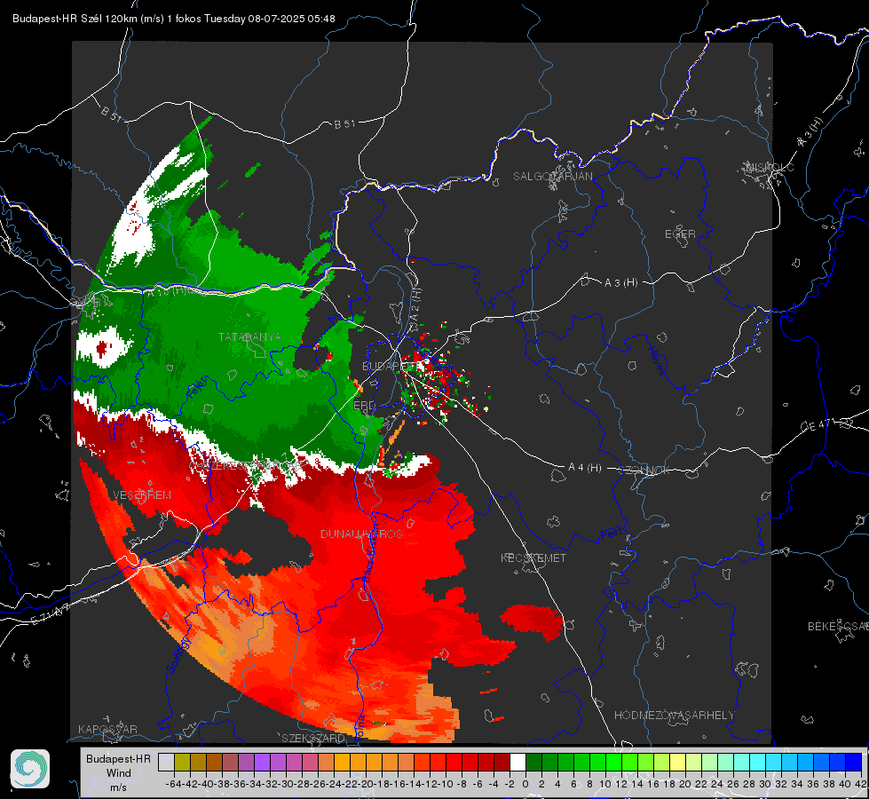The image size is (869, 799).
Task: Select the VESZPRÉM city label
Action: click(x=142, y=495)
